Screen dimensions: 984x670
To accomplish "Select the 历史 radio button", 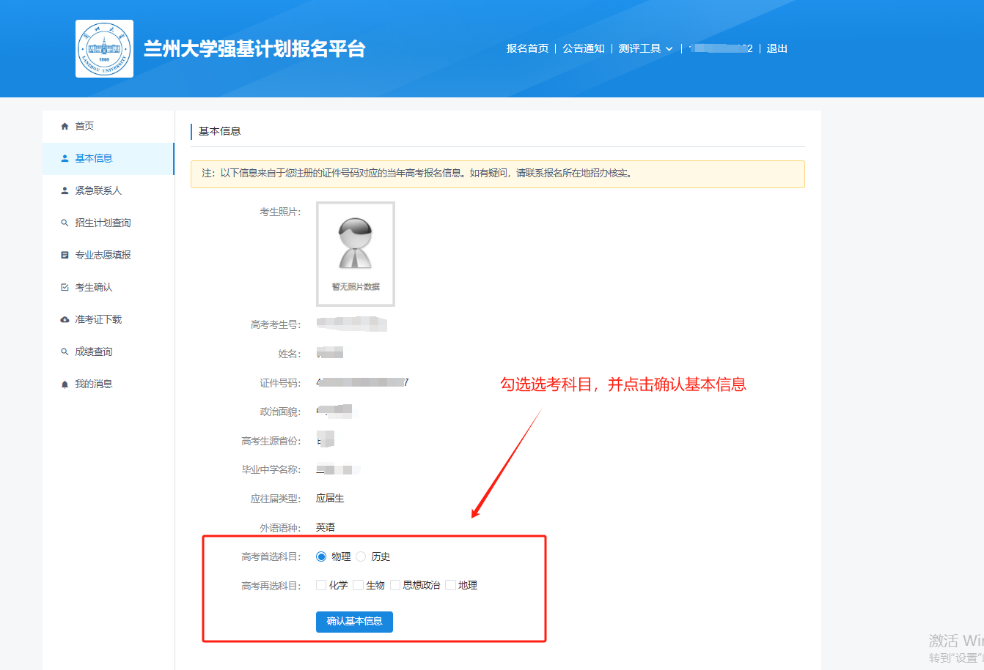I will [x=361, y=557].
